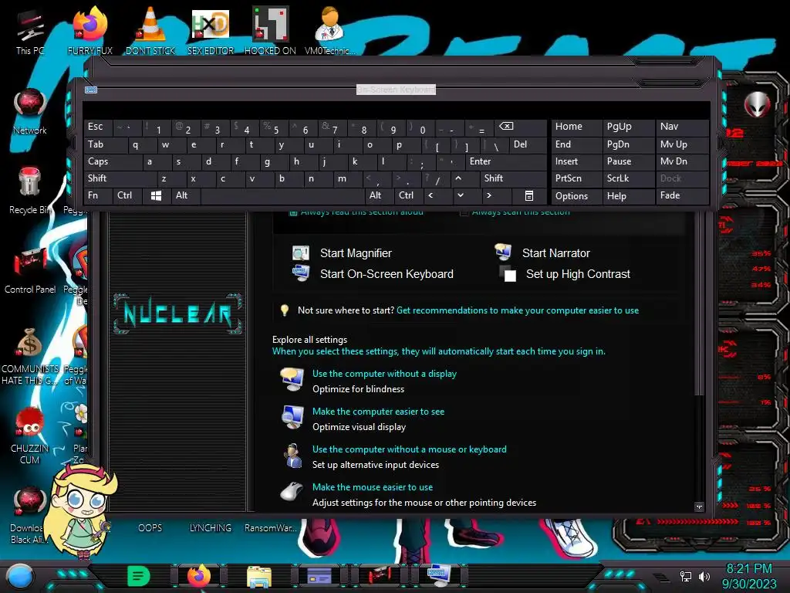Viewport: 790px width, 593px height.
Task: Click the volume speaker tray icon
Action: (704, 576)
